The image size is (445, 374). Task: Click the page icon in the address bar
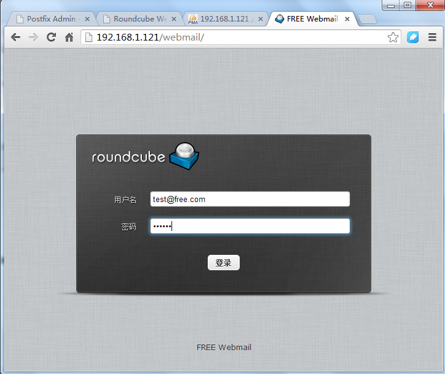pyautogui.click(x=89, y=37)
